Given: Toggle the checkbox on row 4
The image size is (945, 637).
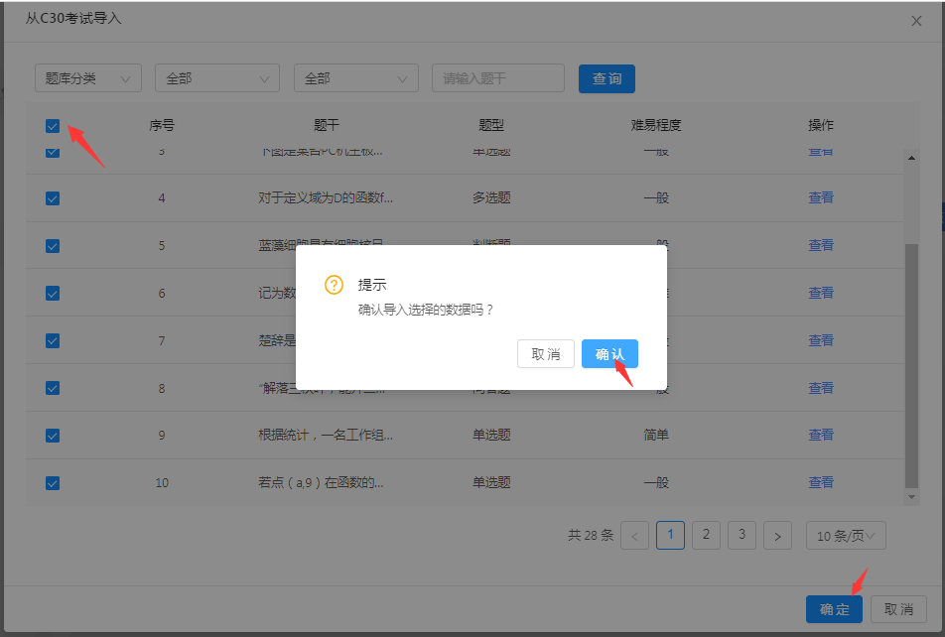Looking at the screenshot, I should pos(52,197).
